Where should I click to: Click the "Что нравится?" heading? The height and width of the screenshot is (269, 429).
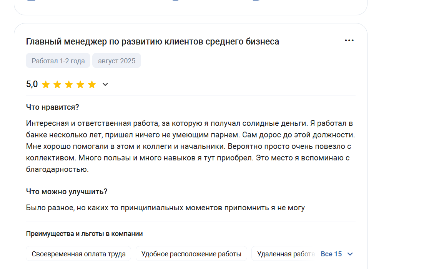click(53, 107)
